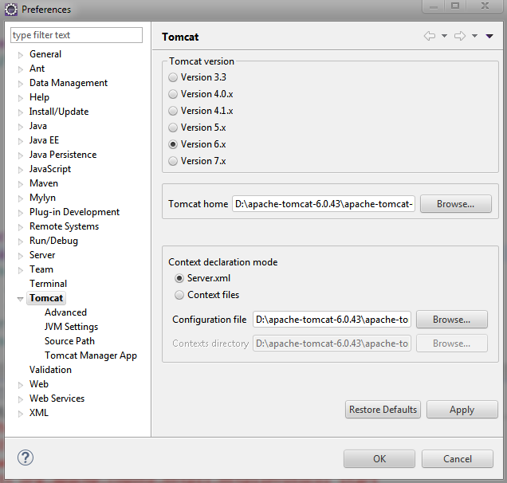
Task: Select Version 6.x radio button
Action: pyautogui.click(x=173, y=144)
